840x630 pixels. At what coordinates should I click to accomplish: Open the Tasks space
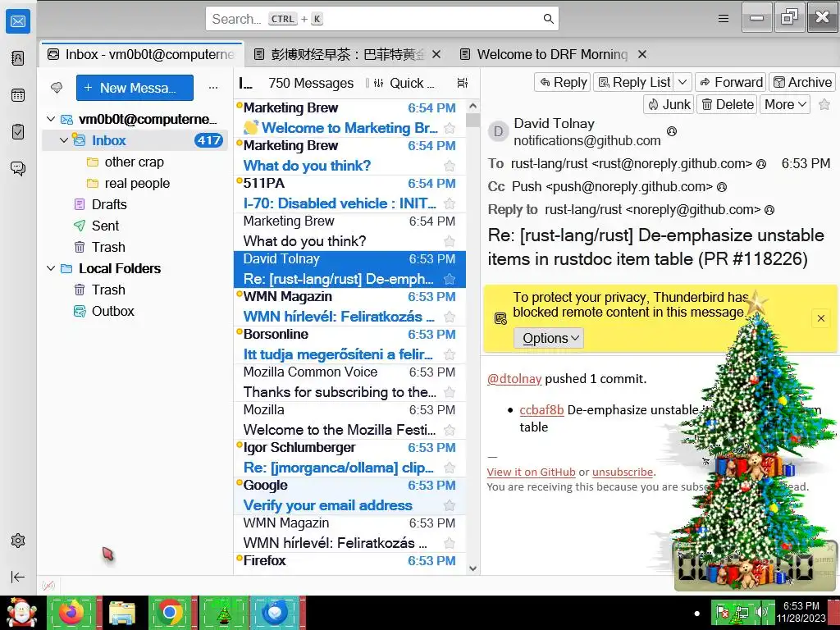(x=18, y=131)
